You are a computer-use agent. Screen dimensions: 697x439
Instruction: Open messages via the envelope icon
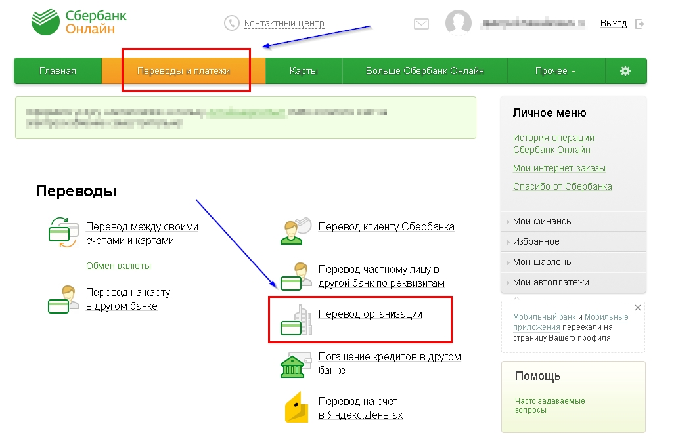point(421,24)
